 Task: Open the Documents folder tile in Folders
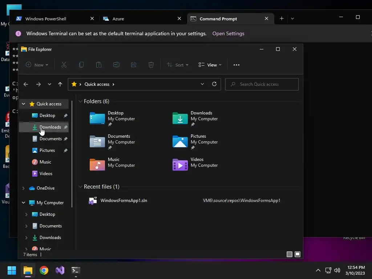112,142
